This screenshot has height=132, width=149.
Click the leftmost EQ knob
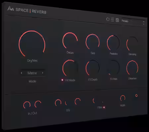pos(58,103)
